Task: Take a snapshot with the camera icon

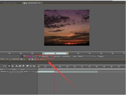Action: coord(21,59)
